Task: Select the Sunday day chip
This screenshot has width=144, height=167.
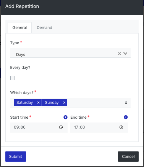Action: point(52,102)
